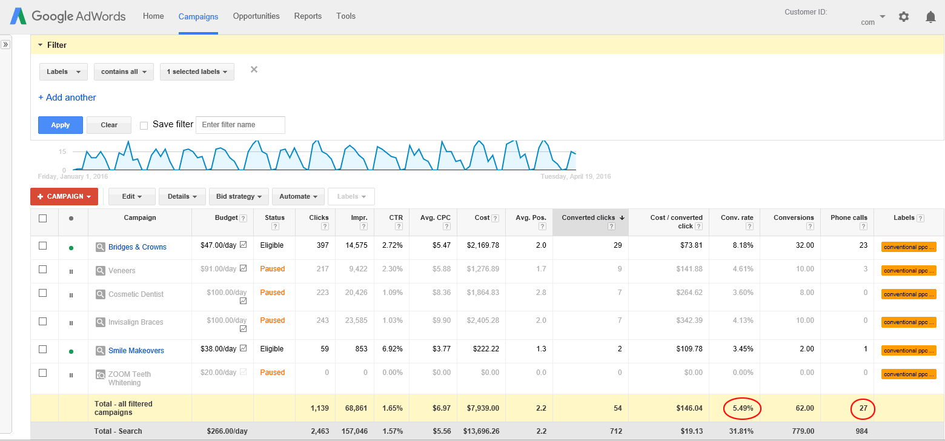
Task: Open the Bid strategy dropdown
Action: click(239, 196)
